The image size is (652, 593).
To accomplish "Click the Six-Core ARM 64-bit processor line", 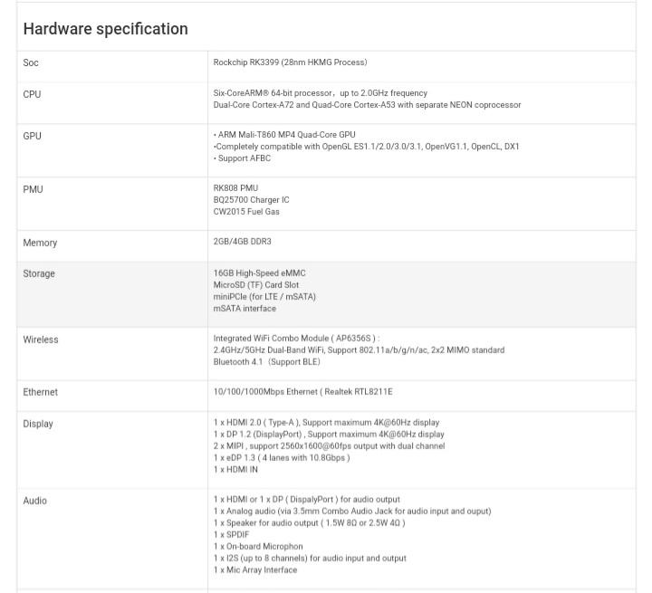I will [321, 93].
